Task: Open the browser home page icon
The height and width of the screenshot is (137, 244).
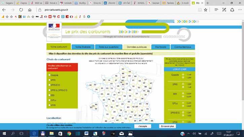Action: pyautogui.click(x=30, y=10)
